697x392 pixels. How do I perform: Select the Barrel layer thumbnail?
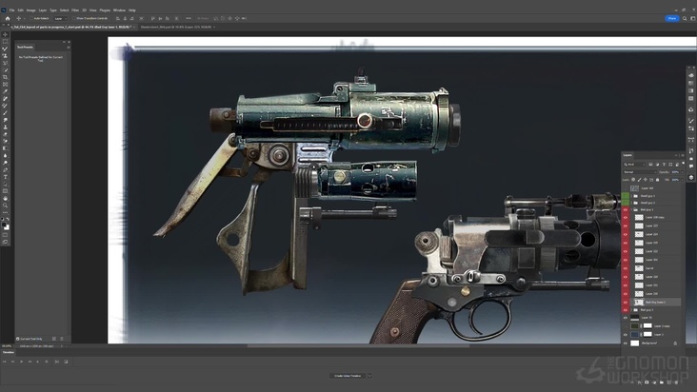[639, 268]
